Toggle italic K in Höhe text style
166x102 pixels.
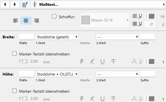pos(92,98)
